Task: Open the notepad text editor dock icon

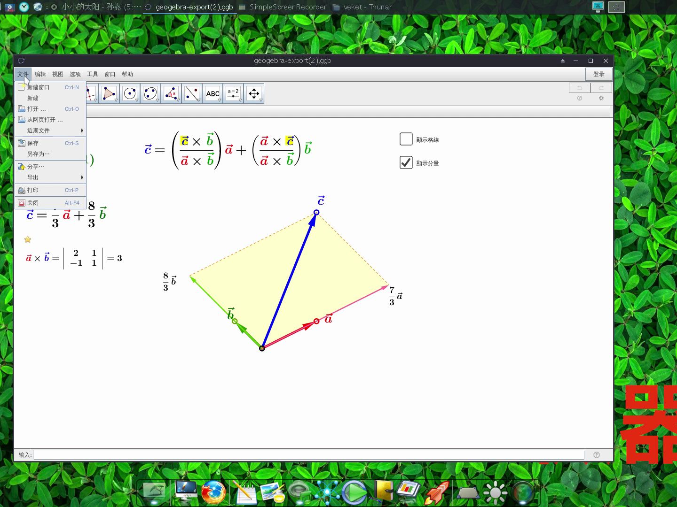Action: (x=244, y=492)
